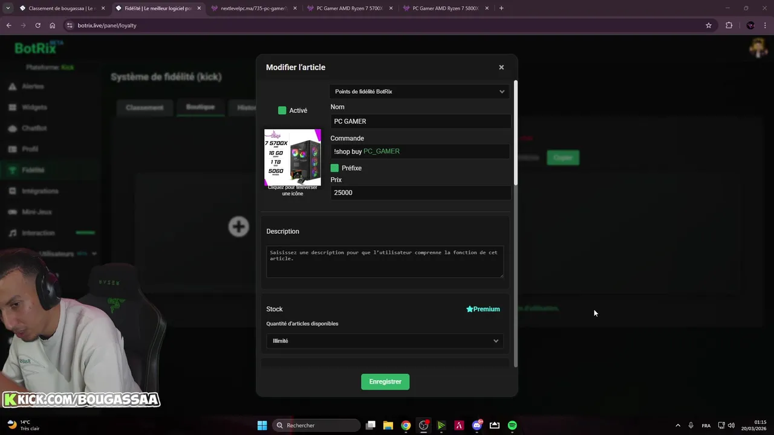The height and width of the screenshot is (435, 774).
Task: Open the volume control in the tray
Action: click(x=732, y=425)
